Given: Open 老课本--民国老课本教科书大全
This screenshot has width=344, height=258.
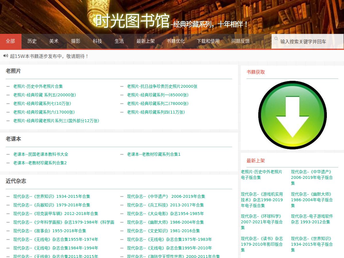Looking at the screenshot, I should click(x=41, y=154).
